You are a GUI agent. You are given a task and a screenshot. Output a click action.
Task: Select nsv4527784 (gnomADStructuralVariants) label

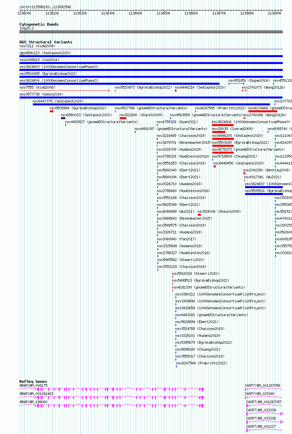(151, 108)
